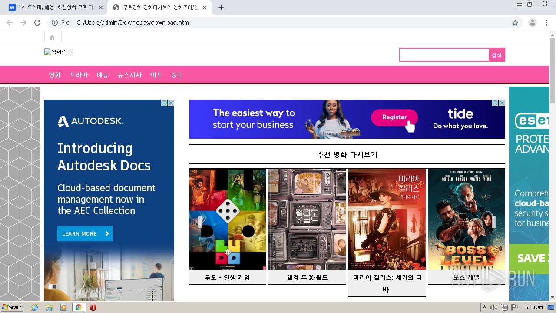Reload the current page
Viewport: 556px width, 313px height.
pyautogui.click(x=37, y=23)
